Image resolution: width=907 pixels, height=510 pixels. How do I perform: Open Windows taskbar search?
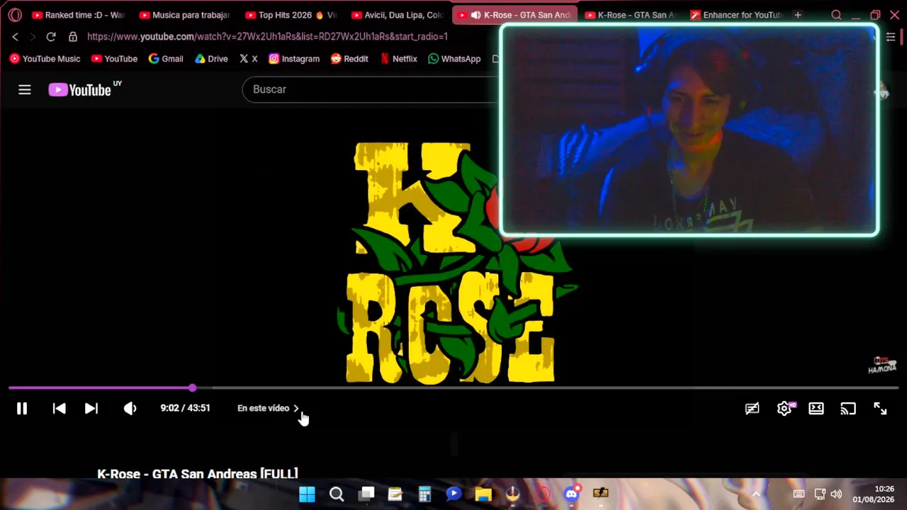pos(337,494)
